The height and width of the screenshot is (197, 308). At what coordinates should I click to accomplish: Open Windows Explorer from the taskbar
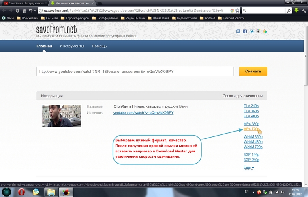click(x=51, y=192)
